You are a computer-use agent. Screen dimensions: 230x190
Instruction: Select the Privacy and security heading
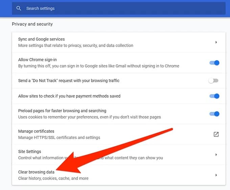[32, 24]
